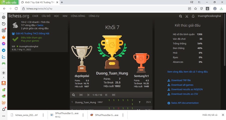The height and width of the screenshot is (120, 226).
Task: Expand options for lichess_swiss .trf download
Action: coord(43,115)
